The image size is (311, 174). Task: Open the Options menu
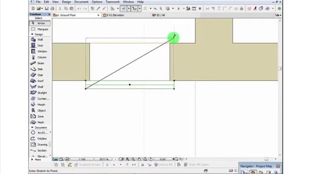point(97,2)
